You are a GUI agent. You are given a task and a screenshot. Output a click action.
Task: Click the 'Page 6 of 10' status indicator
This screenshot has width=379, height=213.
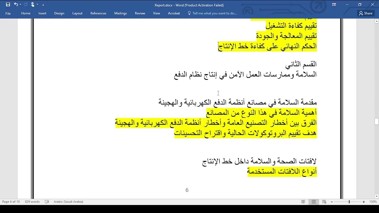pyautogui.click(x=11, y=202)
